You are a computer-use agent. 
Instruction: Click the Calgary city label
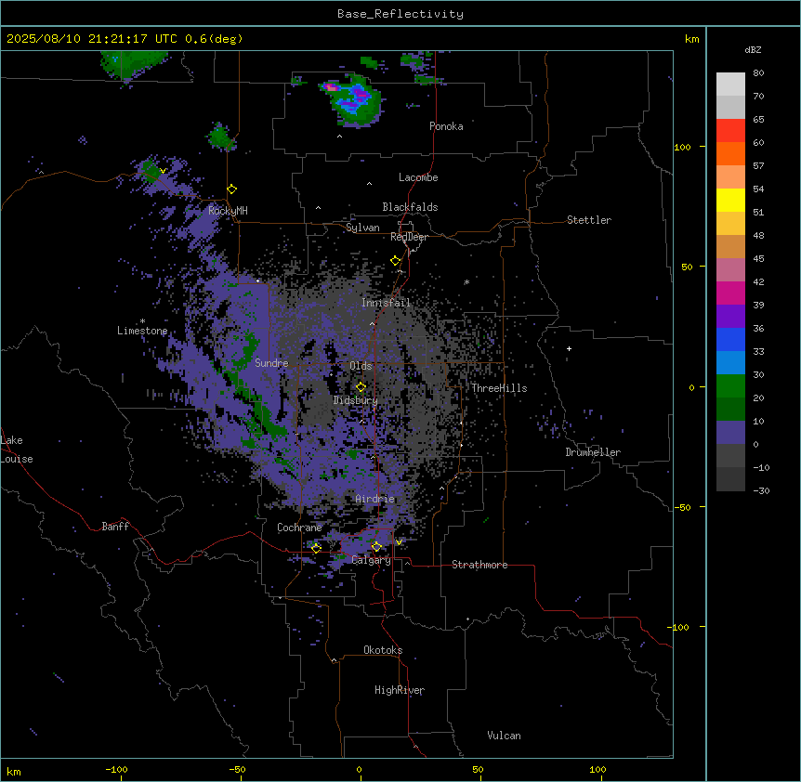[372, 560]
